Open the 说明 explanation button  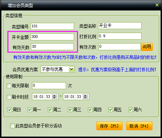147,47
